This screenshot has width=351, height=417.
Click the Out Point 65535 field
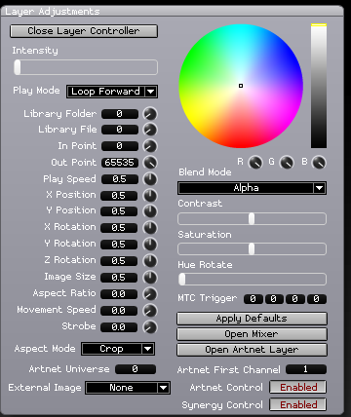[120, 163]
